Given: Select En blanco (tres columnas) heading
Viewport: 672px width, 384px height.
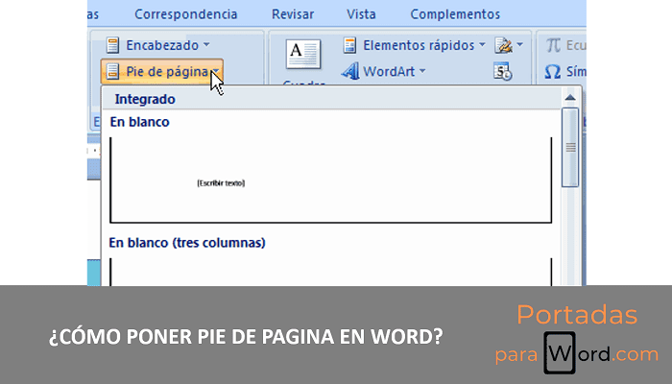Looking at the screenshot, I should (187, 243).
